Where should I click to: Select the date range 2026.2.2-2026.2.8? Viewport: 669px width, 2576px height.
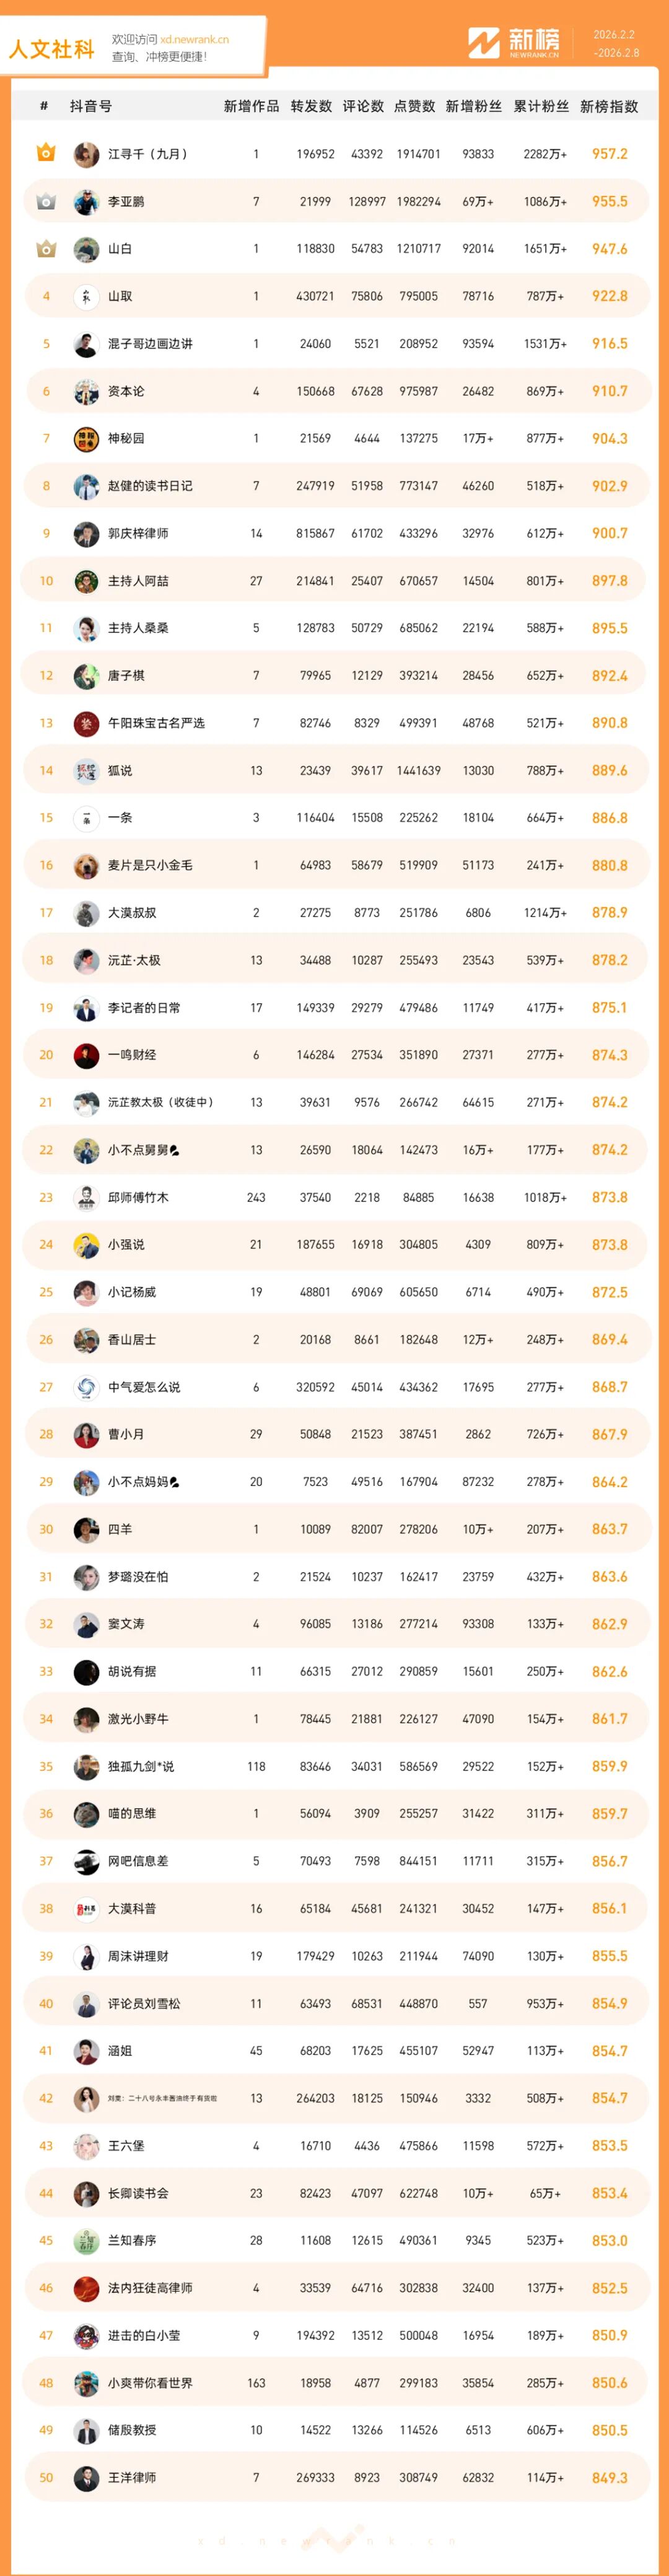tap(615, 43)
